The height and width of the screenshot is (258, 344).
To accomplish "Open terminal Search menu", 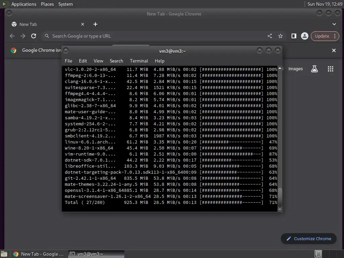I will 116,61.
